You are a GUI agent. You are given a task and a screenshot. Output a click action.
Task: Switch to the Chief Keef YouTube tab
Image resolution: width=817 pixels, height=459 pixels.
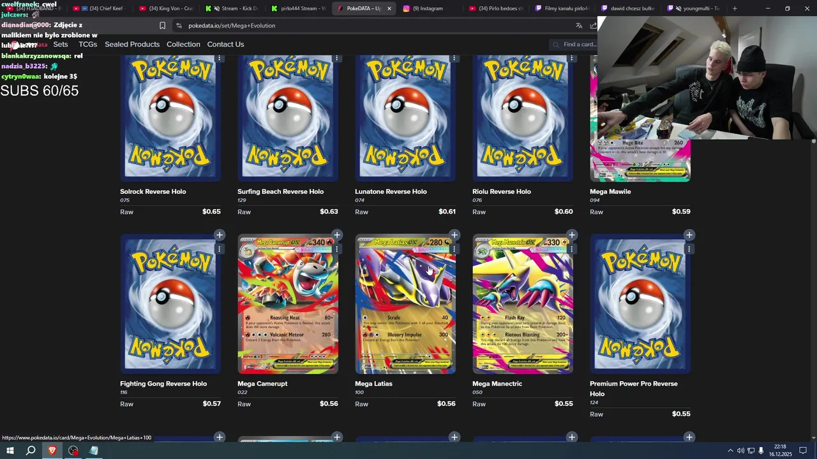click(102, 8)
